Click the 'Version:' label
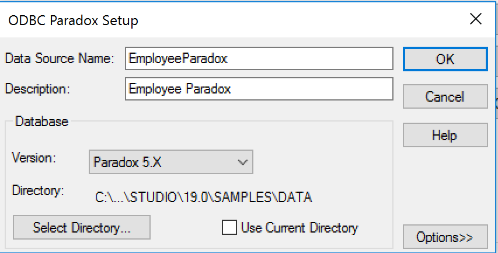Viewport: 498px width, 253px height. click(34, 158)
